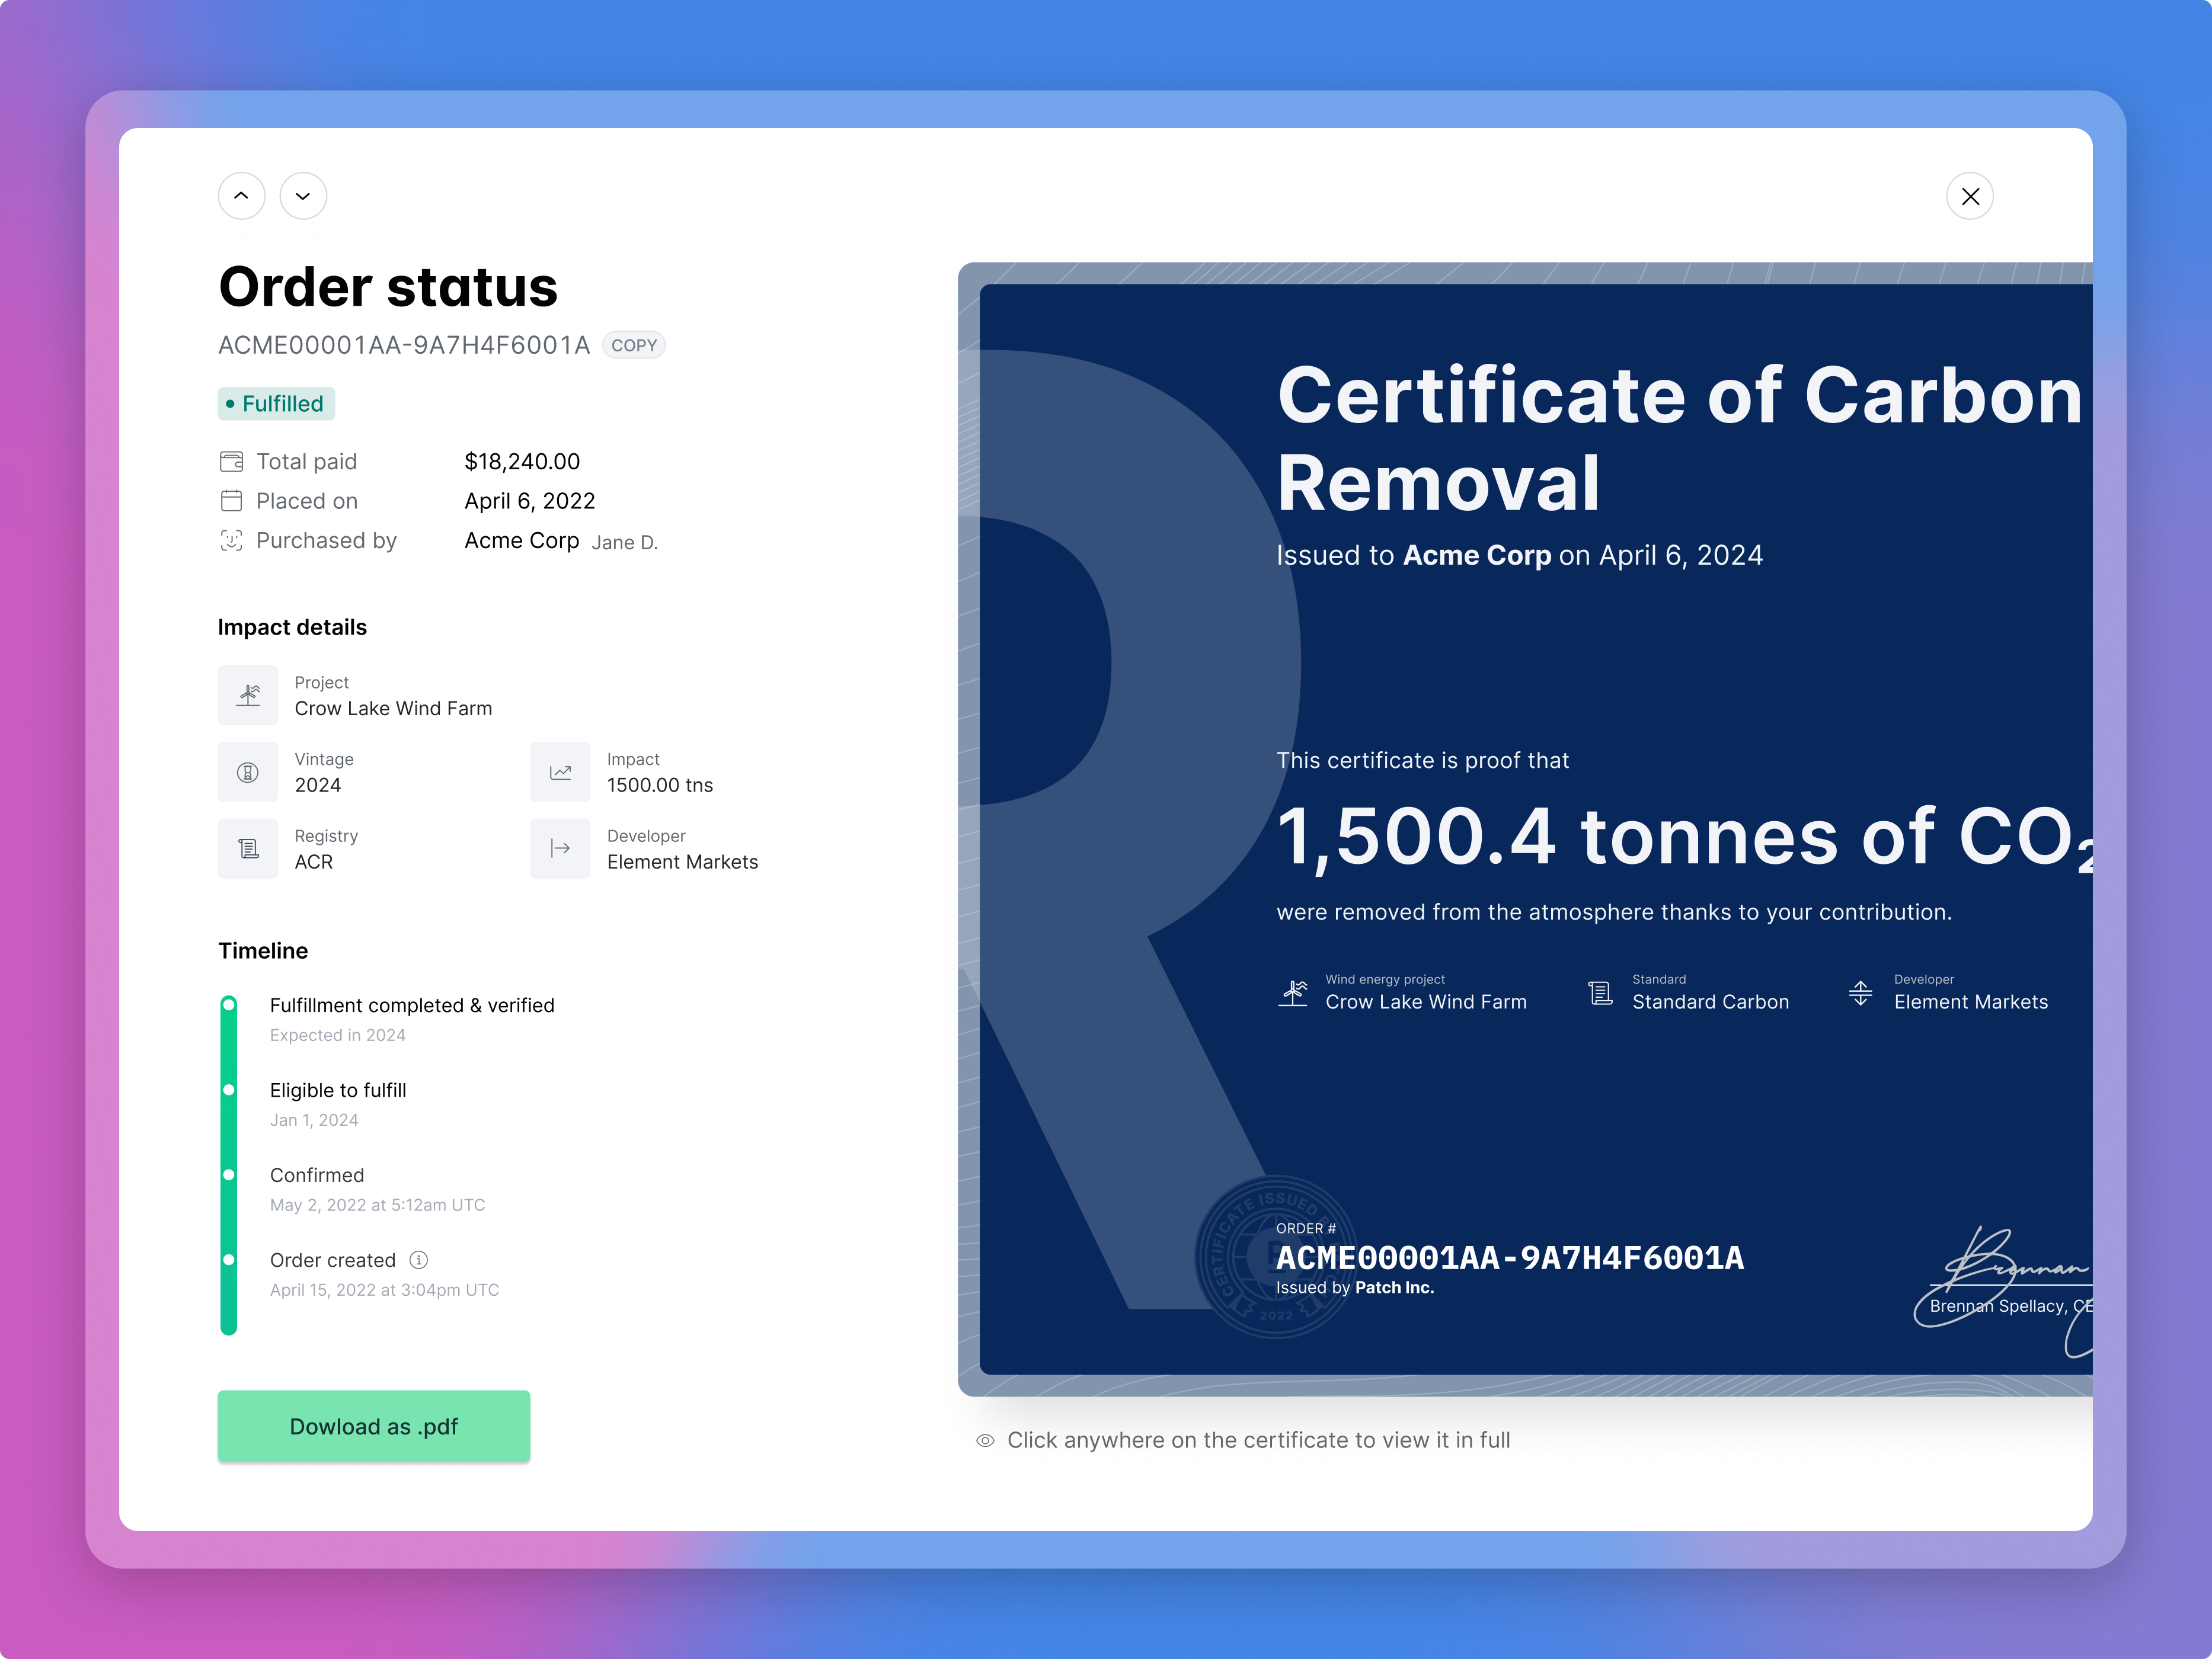Click 'Click anywhere on the certificate' hint text
The width and height of the screenshot is (2212, 1659).
click(1259, 1440)
